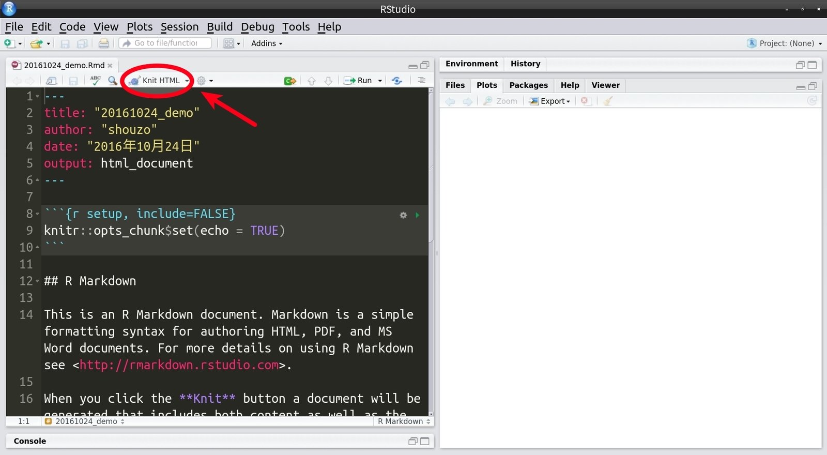Maximize the Environment pane
Screen dimensions: 827x455
tap(812, 65)
